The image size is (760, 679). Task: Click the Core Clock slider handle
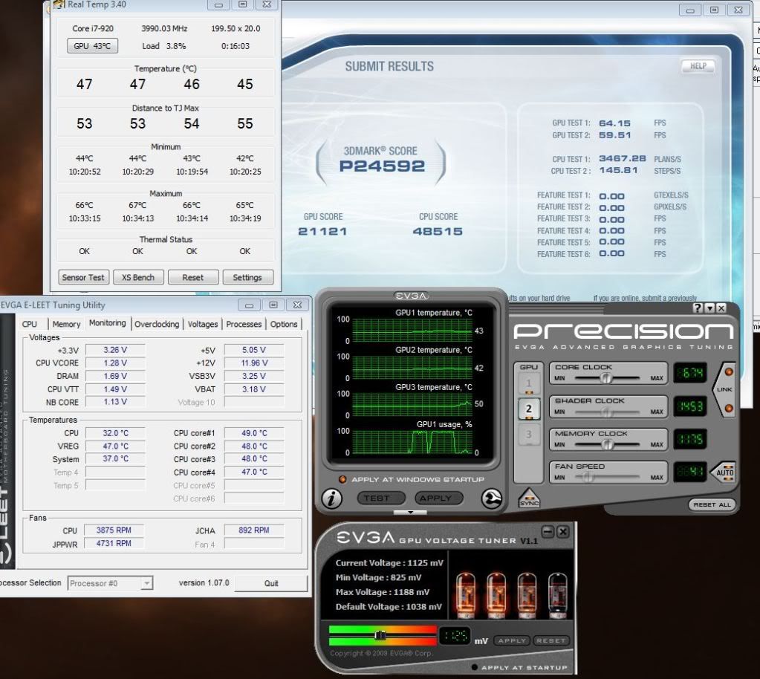click(x=606, y=377)
